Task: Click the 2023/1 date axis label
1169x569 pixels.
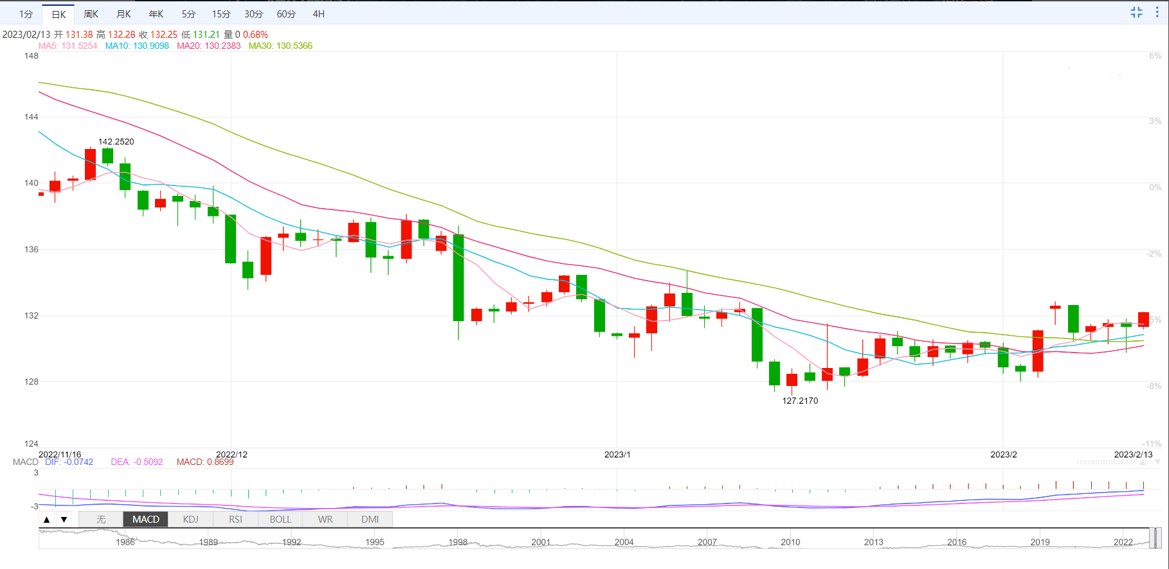Action: (x=617, y=454)
